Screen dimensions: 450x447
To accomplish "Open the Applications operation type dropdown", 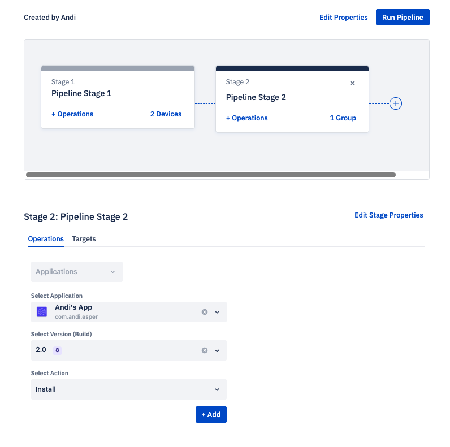I will [77, 272].
